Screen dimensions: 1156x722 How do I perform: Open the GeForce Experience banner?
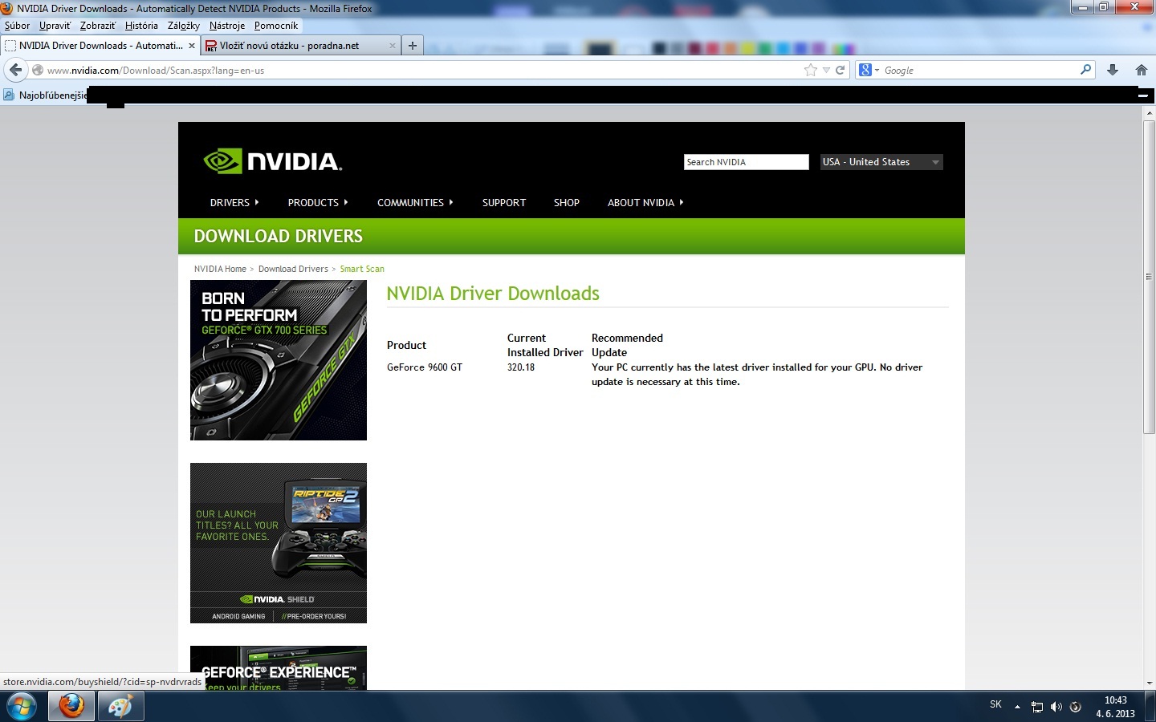point(279,667)
